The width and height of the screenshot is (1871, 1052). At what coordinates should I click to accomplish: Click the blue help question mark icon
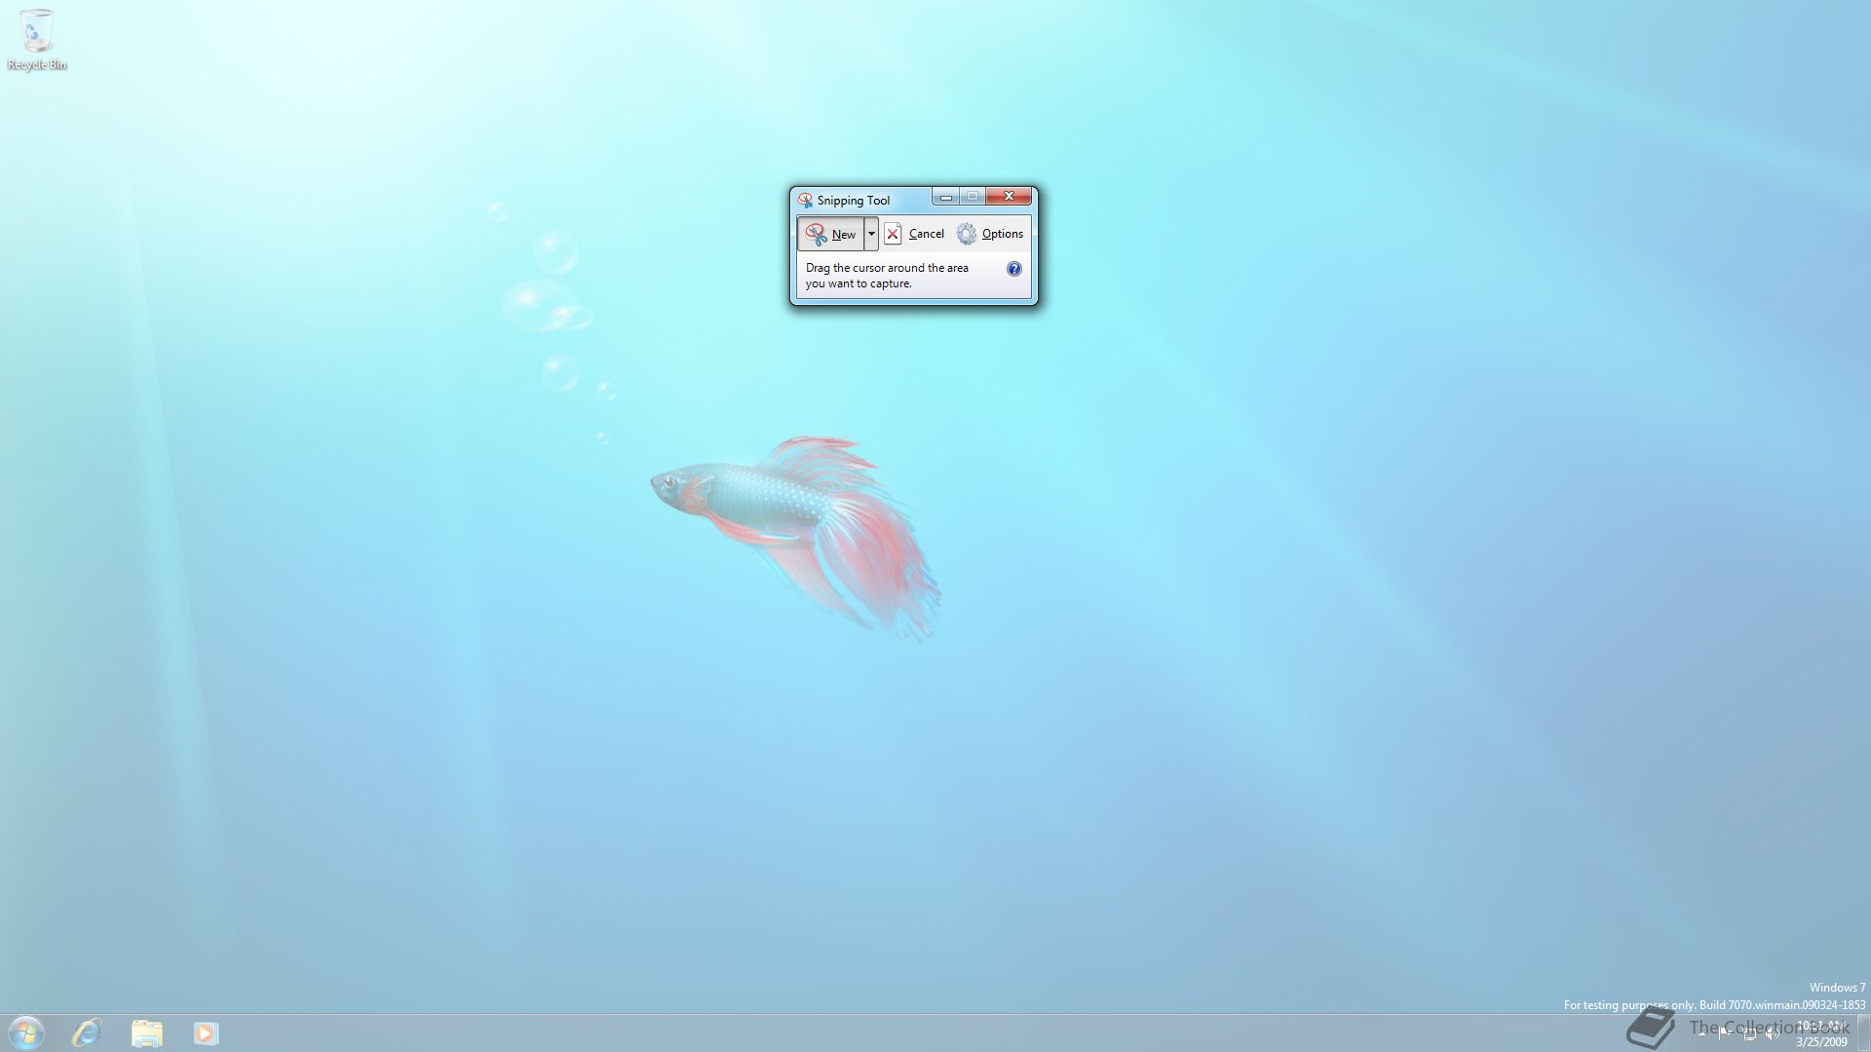pyautogui.click(x=1013, y=269)
